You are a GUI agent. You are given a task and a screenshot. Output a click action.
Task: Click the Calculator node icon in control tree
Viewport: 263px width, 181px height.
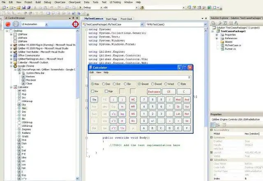tap(15, 87)
